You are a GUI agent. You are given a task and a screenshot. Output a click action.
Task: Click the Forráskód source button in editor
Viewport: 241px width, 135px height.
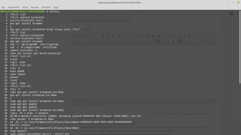tap(82, 36)
